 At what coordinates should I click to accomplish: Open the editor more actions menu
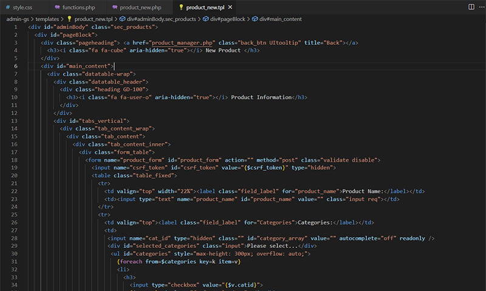(482, 7)
